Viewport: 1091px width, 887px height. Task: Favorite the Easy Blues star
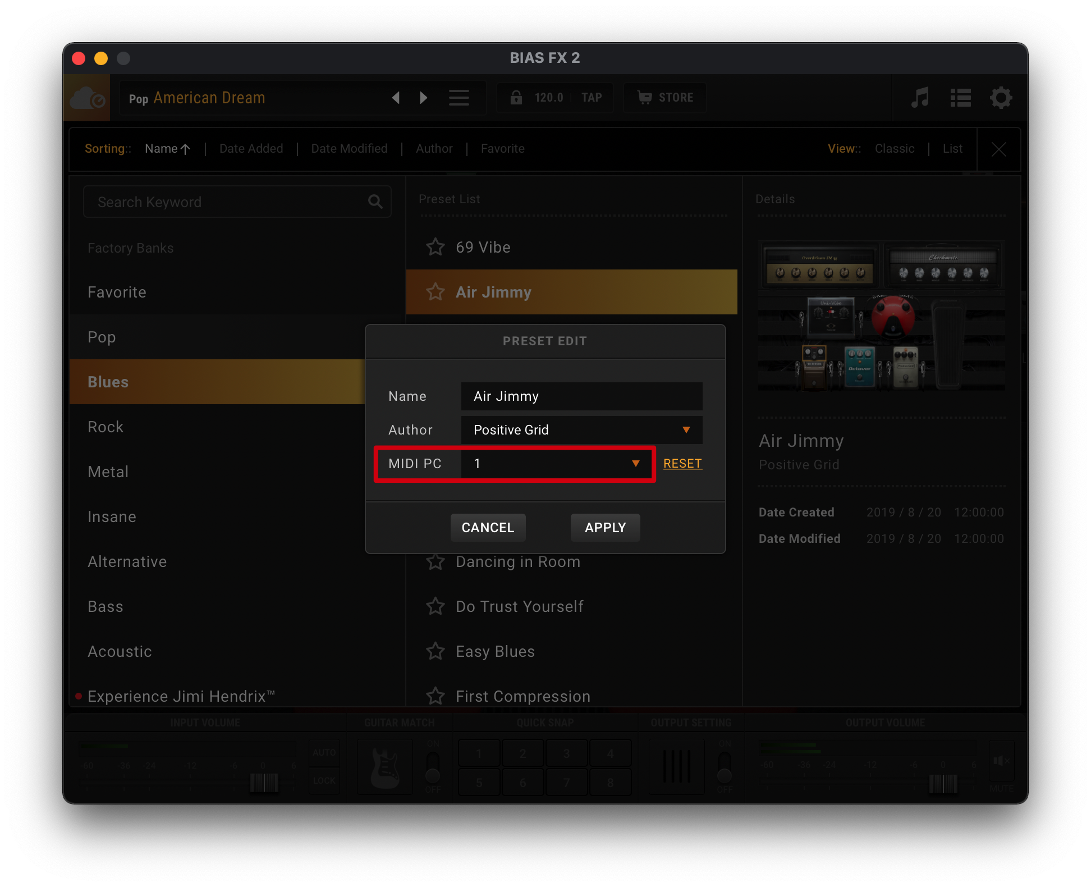[435, 651]
